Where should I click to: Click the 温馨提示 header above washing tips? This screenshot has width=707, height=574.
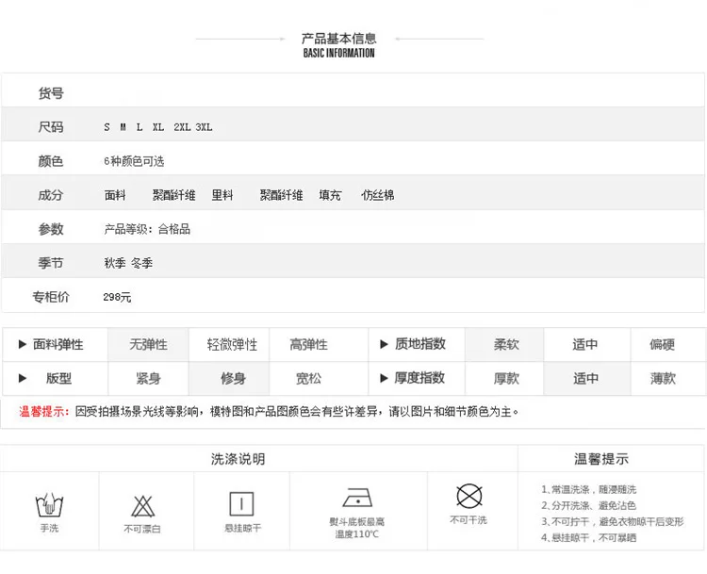click(x=601, y=459)
